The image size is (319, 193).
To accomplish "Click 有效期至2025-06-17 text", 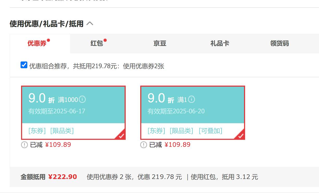I will coord(57,111).
